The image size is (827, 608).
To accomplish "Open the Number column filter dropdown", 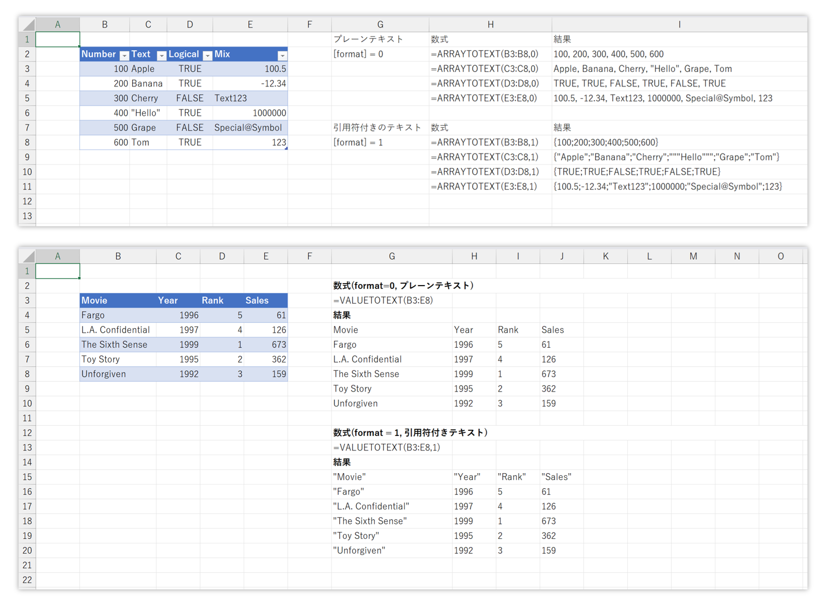I will tap(124, 55).
